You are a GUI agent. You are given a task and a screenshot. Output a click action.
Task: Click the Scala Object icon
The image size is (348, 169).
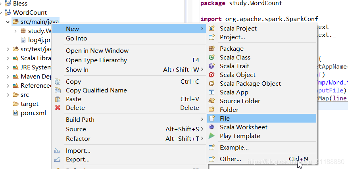[x=212, y=75]
